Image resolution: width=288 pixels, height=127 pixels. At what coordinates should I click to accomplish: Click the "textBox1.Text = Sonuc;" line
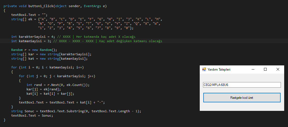point(32,116)
